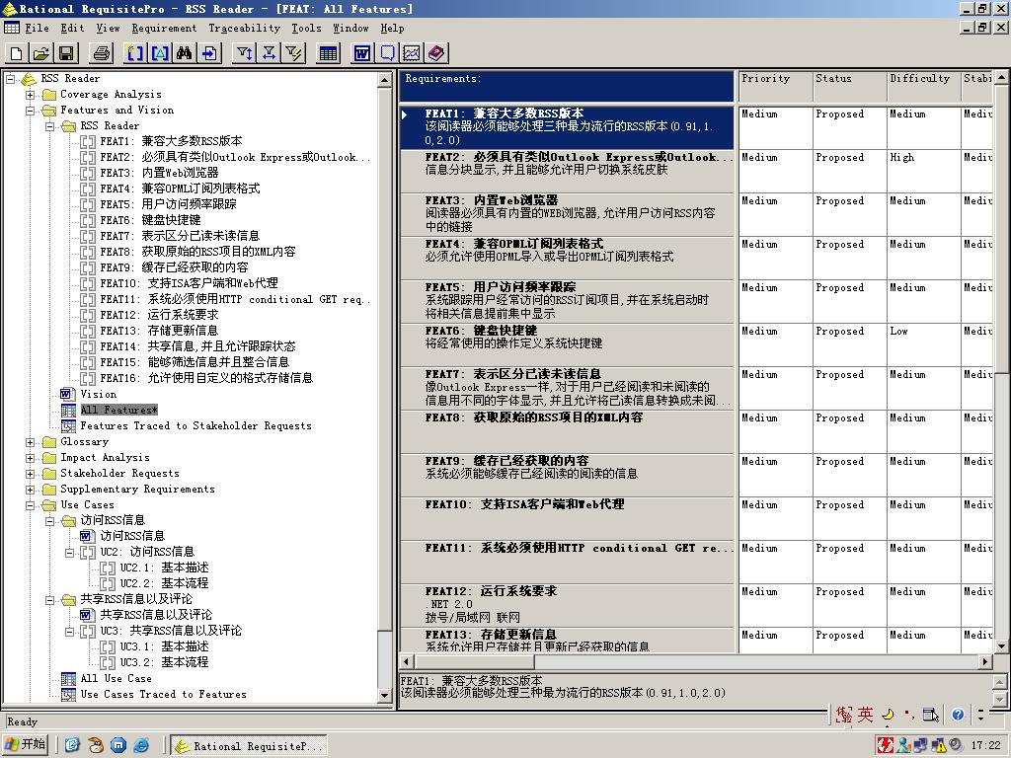Click the FEAT1 description text box
The height and width of the screenshot is (758, 1011).
(x=695, y=690)
